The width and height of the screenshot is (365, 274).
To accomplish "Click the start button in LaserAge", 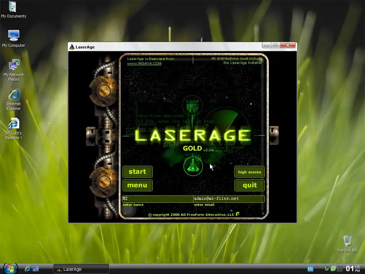I will tap(137, 172).
